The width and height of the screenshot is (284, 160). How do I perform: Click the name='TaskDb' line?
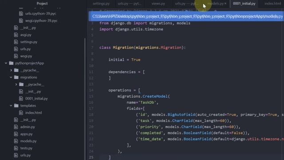(142, 103)
